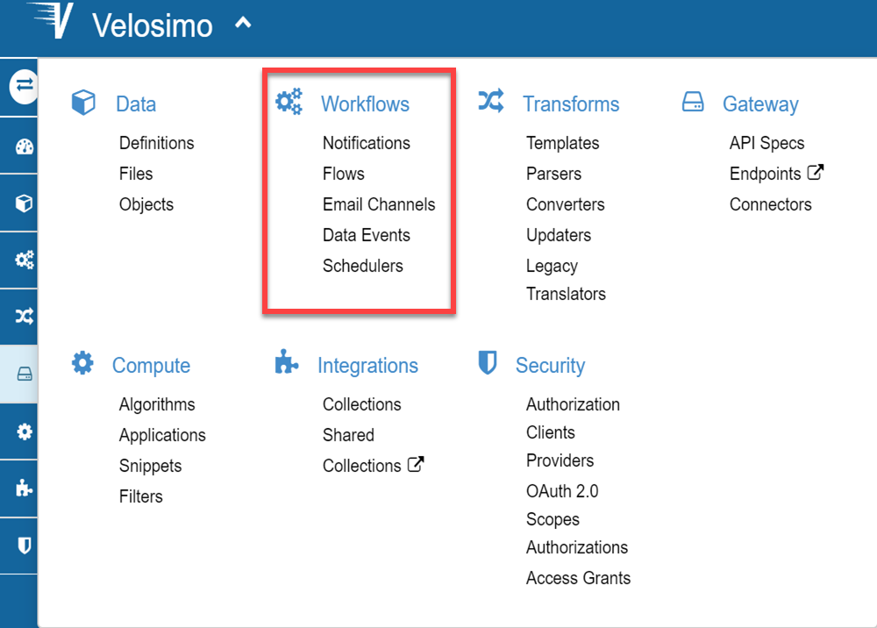Click the drive icon beside Gateway heading
877x628 pixels.
pyautogui.click(x=693, y=102)
